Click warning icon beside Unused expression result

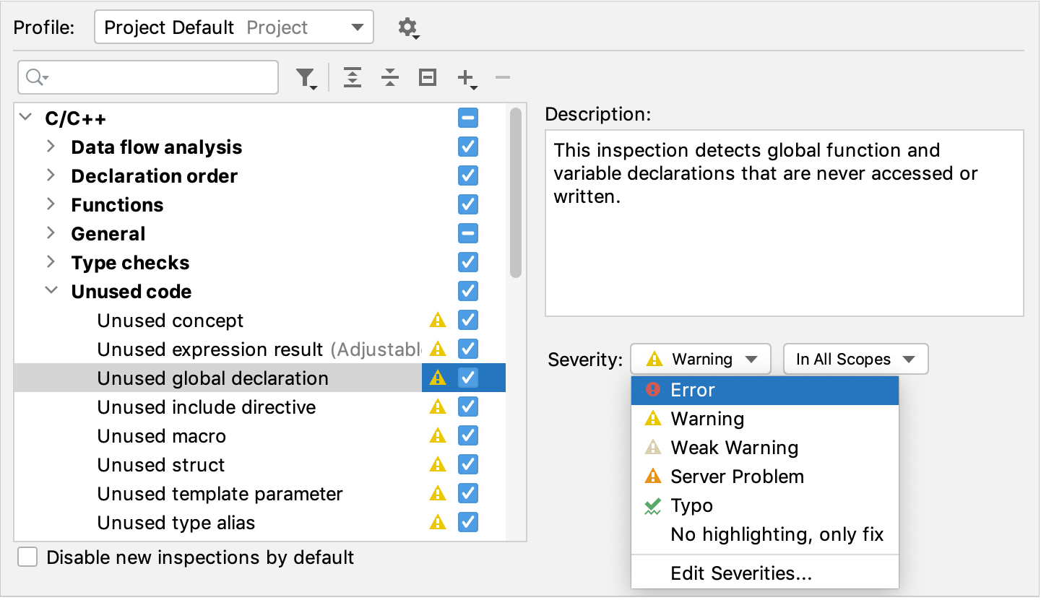[x=438, y=349]
